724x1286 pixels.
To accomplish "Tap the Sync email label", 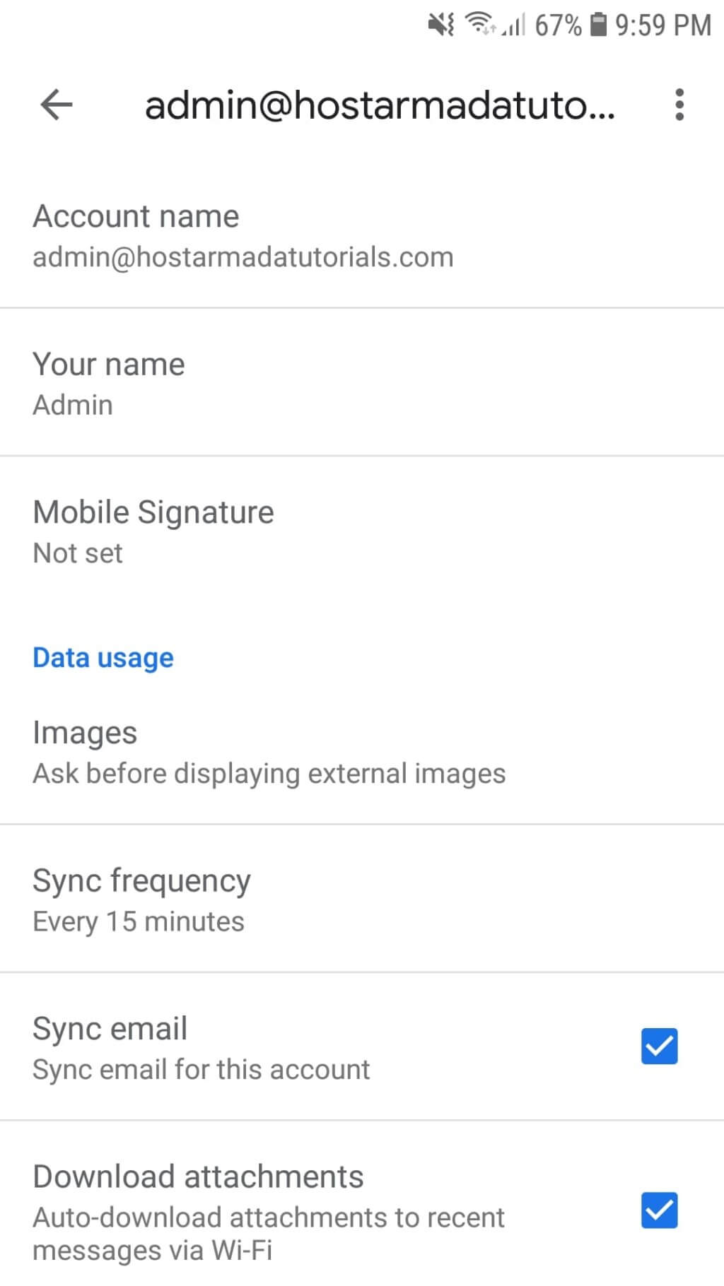I will (110, 1029).
